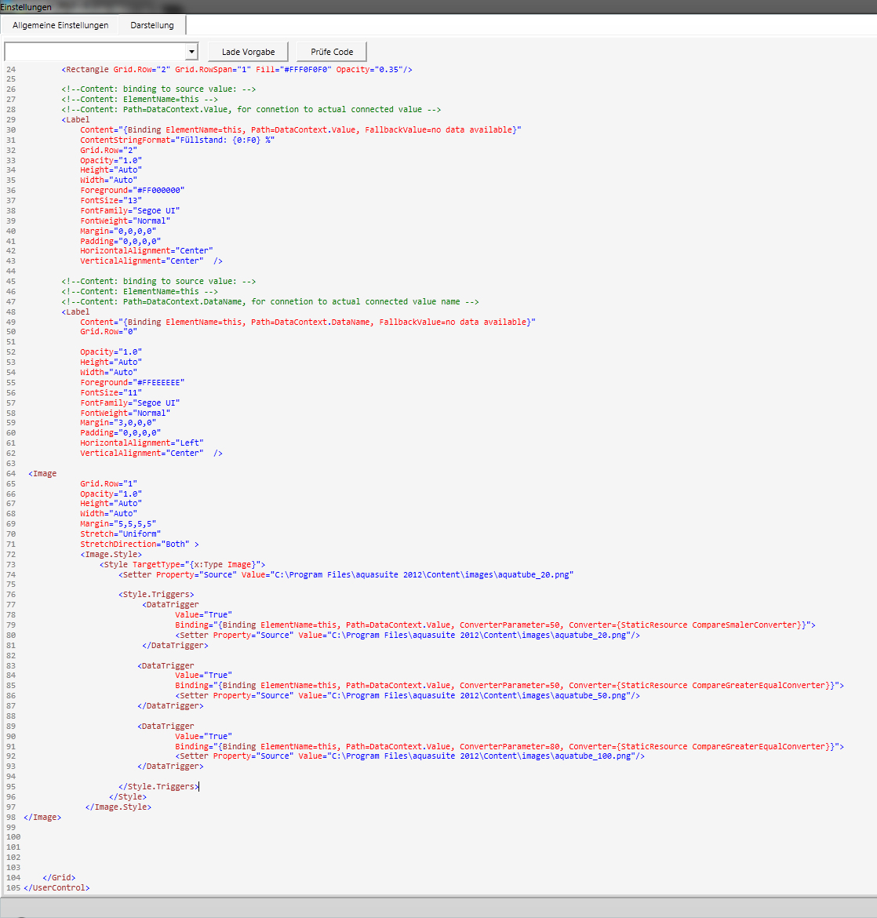
Task: Click the Prüfe Code button
Action: click(332, 52)
